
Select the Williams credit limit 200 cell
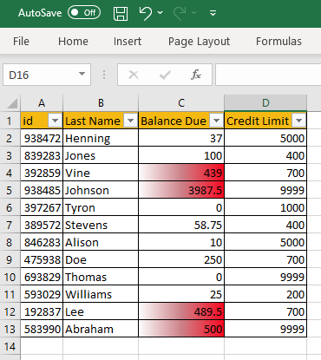click(x=265, y=294)
